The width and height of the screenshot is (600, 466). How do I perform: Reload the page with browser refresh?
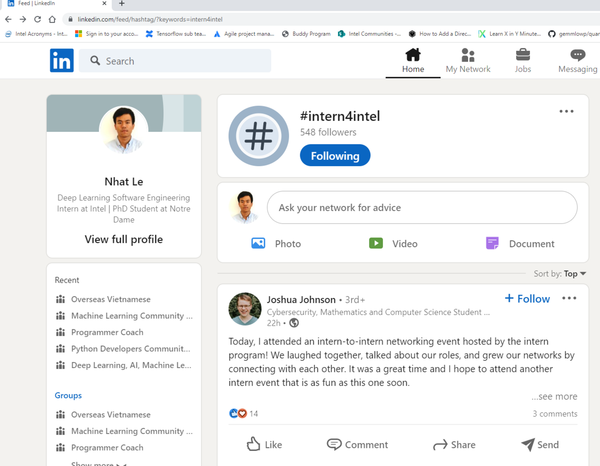coord(37,19)
